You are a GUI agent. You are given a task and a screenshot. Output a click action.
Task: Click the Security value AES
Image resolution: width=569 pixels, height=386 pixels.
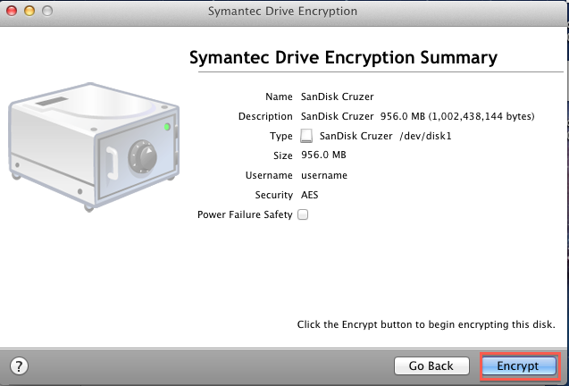[310, 195]
